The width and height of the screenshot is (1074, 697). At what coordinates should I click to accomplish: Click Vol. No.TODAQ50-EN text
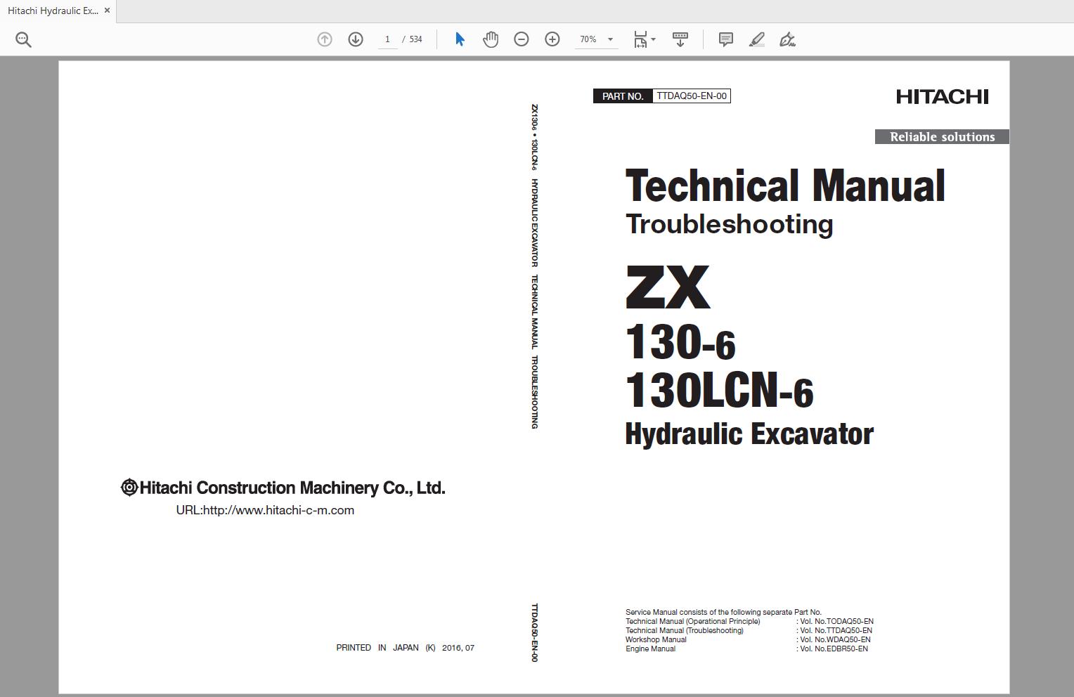tap(836, 621)
